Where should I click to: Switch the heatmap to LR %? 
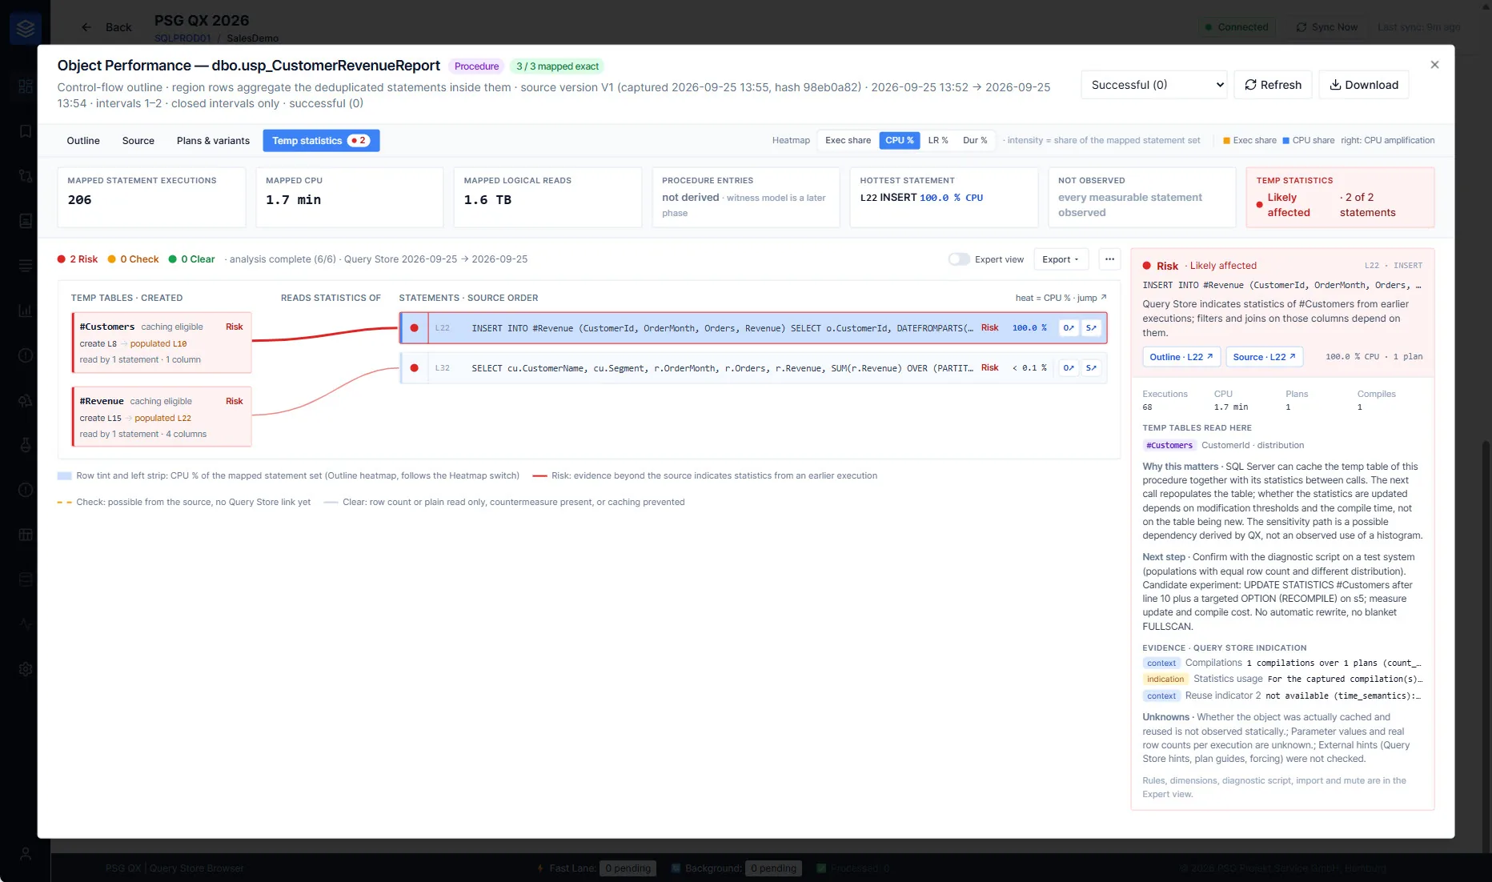(x=938, y=140)
